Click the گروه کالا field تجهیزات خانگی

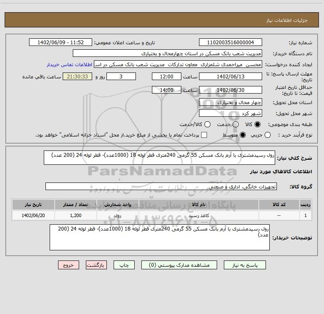[161, 186]
